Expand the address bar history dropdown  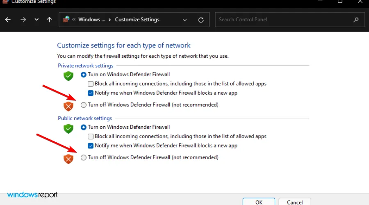coord(185,20)
